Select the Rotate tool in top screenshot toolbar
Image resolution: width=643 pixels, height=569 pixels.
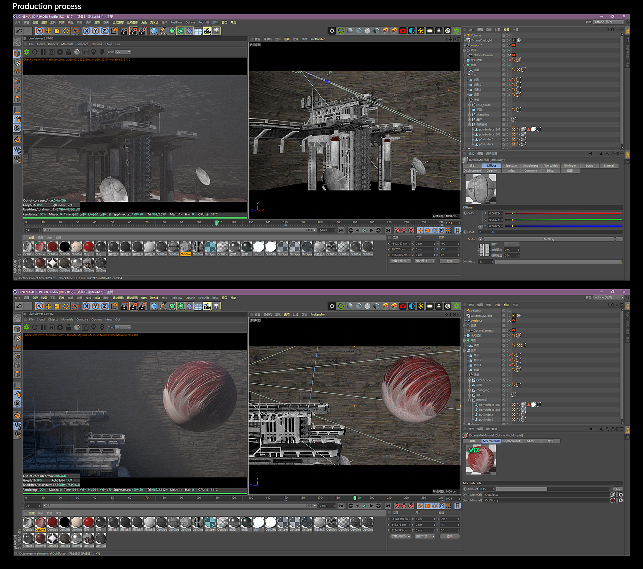coord(66,31)
